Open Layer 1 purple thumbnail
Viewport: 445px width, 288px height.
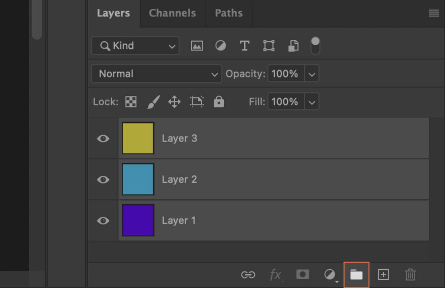tap(138, 220)
